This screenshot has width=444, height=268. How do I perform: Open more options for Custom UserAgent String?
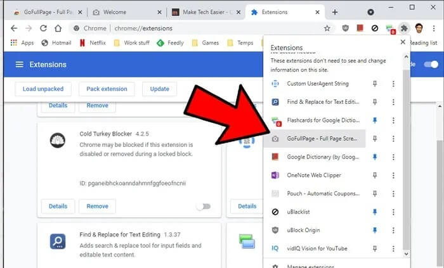393,84
